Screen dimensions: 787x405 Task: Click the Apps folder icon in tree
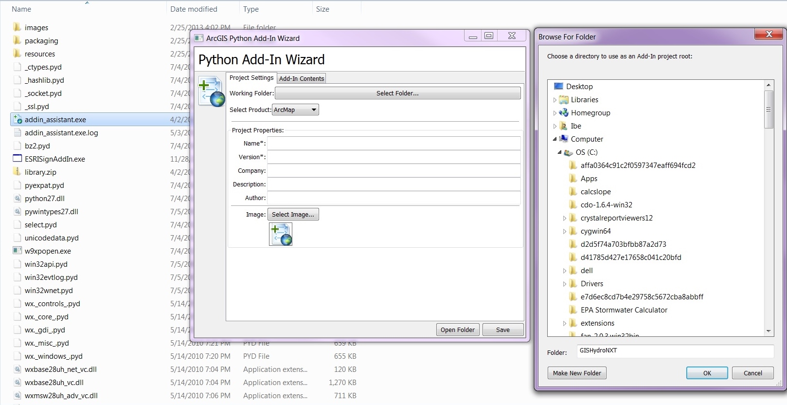(573, 178)
